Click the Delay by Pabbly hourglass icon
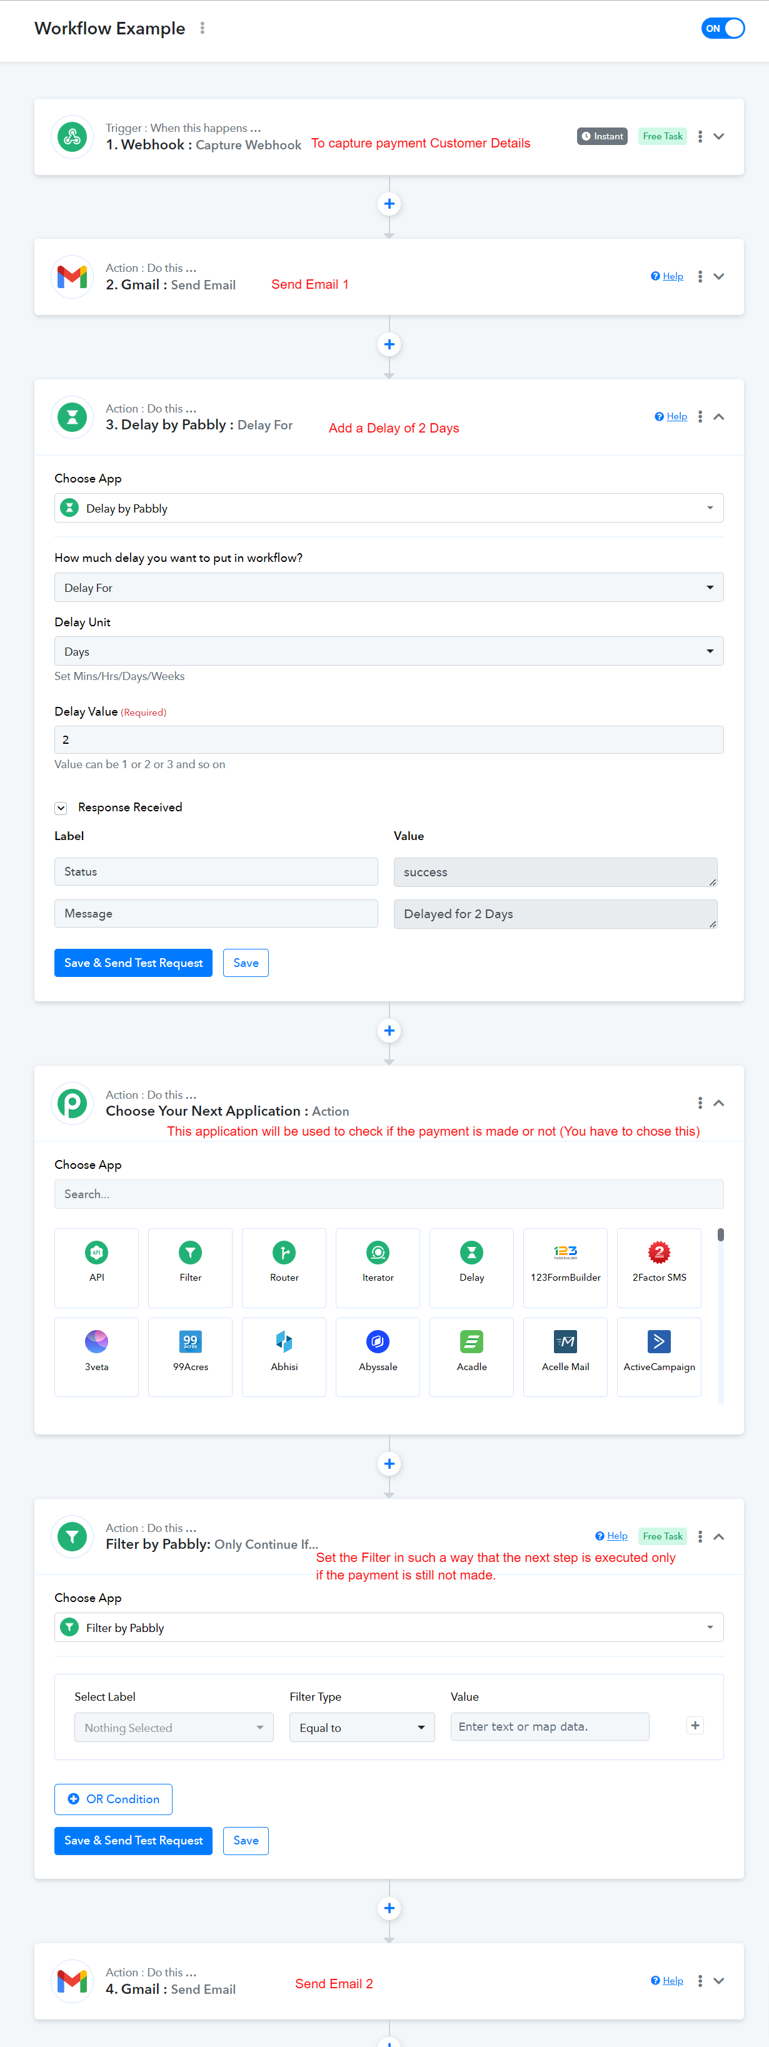This screenshot has height=2047, width=769. (x=73, y=416)
